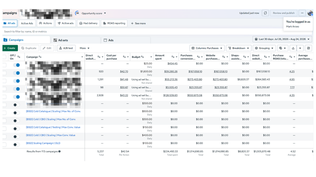The width and height of the screenshot is (316, 177).
Task: Select checkbox for Cold CBO Scaling Max Conv. Value
Action: click(4, 137)
